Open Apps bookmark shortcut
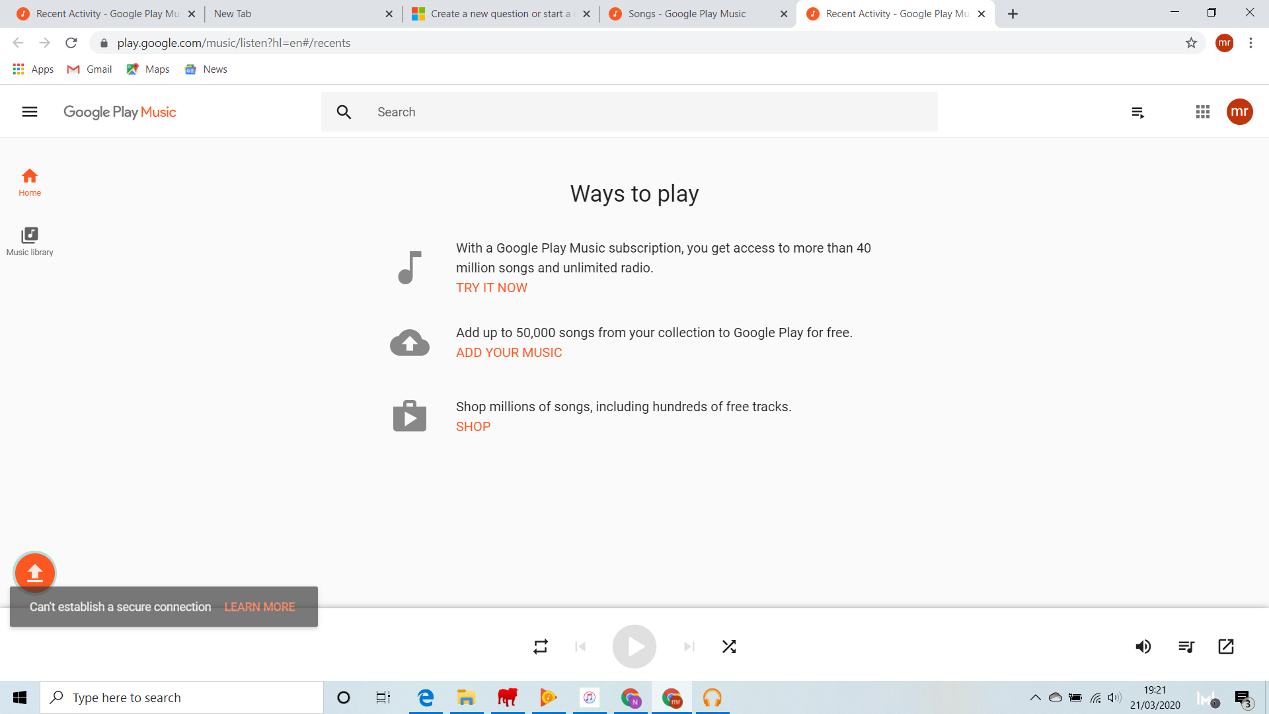The width and height of the screenshot is (1269, 714). pyautogui.click(x=33, y=69)
